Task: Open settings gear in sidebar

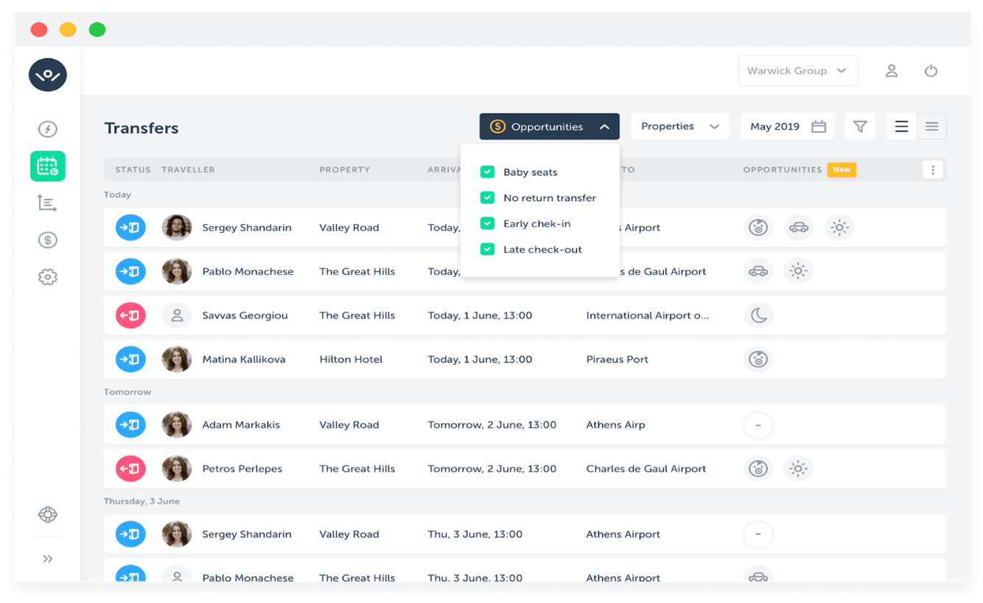Action: point(48,277)
